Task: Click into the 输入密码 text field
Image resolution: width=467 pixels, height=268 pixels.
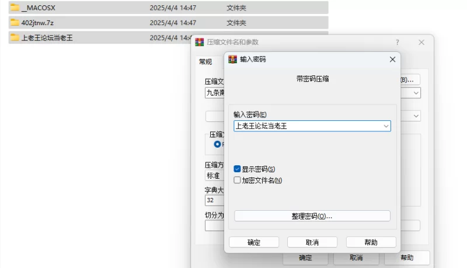Action: [306, 126]
